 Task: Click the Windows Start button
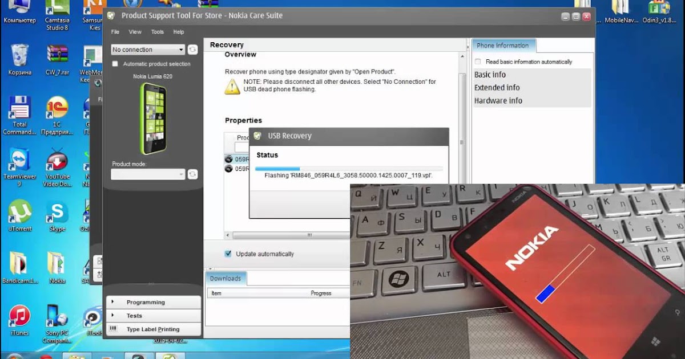(x=15, y=356)
